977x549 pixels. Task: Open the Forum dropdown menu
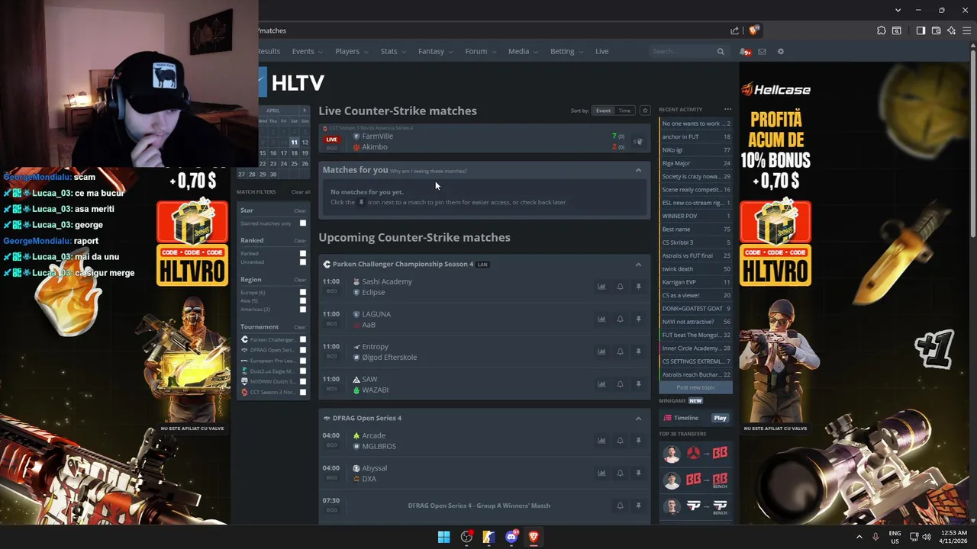481,51
